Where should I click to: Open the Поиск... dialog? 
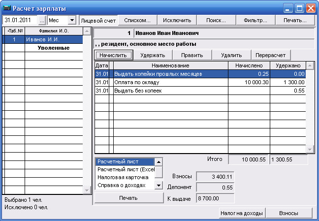[x=216, y=20]
